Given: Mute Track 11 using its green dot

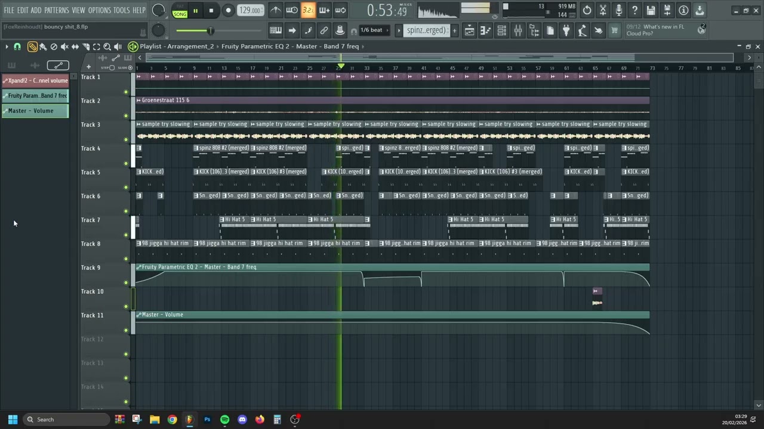Looking at the screenshot, I should pyautogui.click(x=126, y=330).
